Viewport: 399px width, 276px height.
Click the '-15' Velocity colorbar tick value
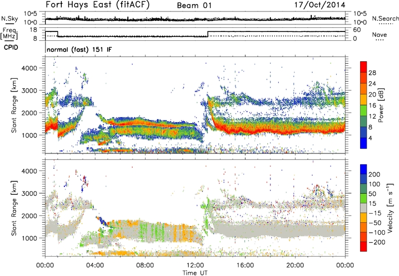(375, 213)
